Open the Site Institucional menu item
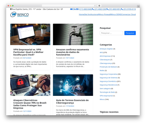This screenshot has height=124, width=146. [x=91, y=14]
